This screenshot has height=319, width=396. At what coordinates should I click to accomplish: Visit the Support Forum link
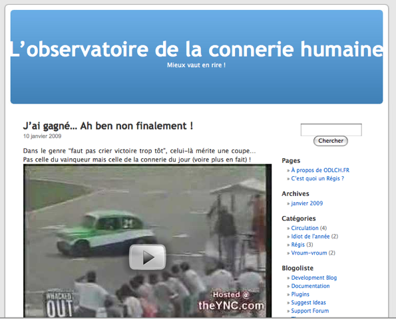point(310,310)
